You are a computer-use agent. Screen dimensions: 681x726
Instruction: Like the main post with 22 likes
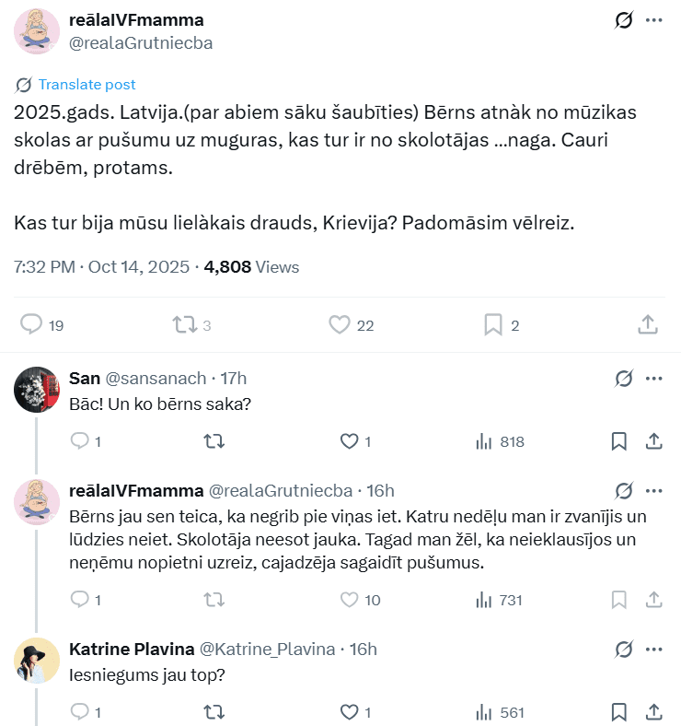[340, 324]
